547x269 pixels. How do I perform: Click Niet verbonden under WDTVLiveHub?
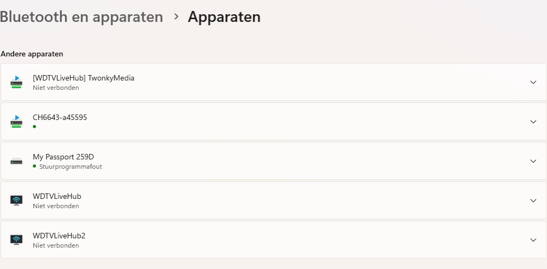tap(56, 206)
